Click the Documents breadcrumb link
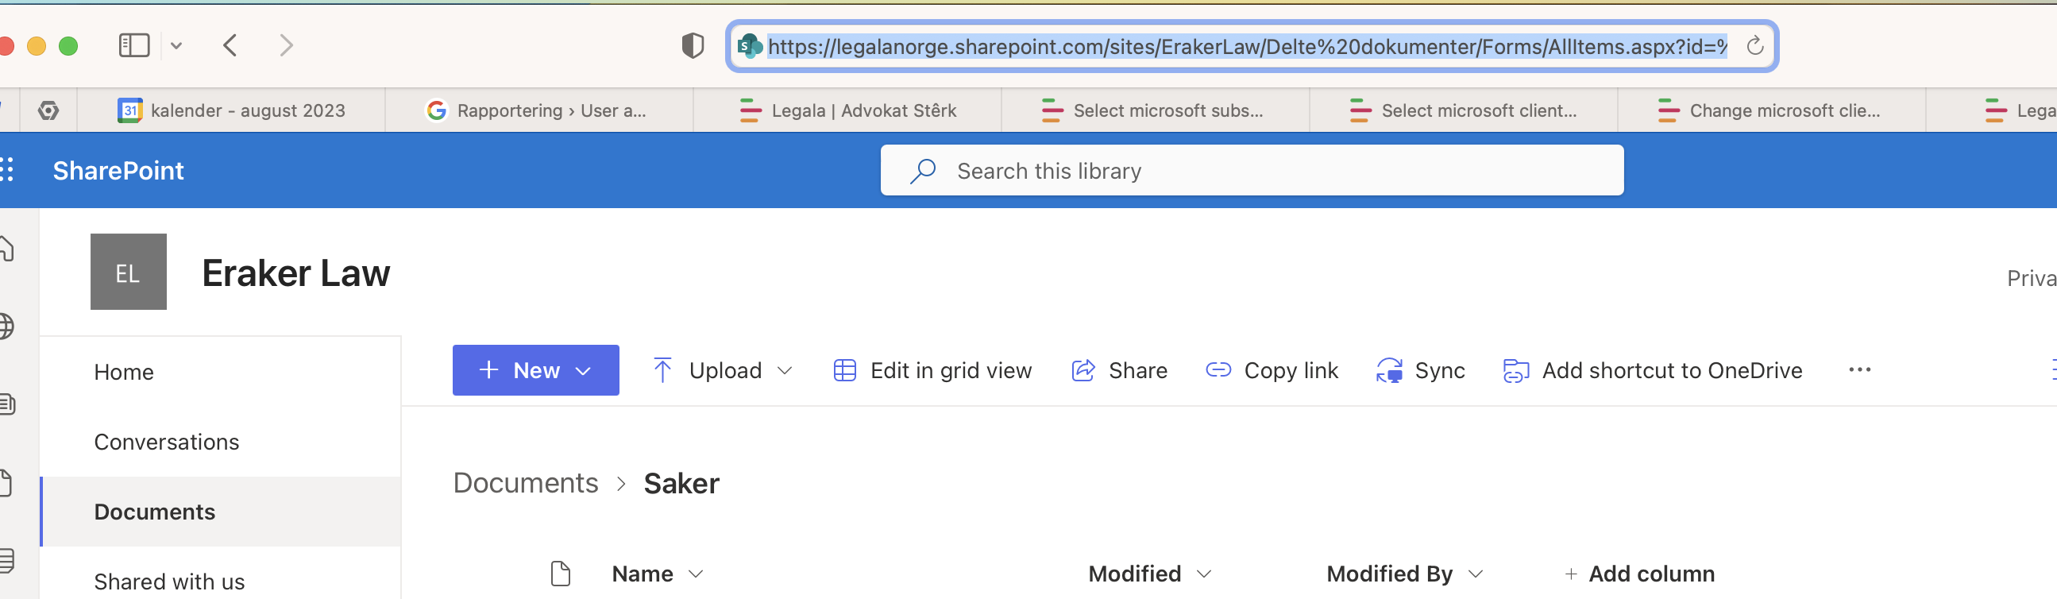This screenshot has width=2057, height=599. [x=526, y=483]
